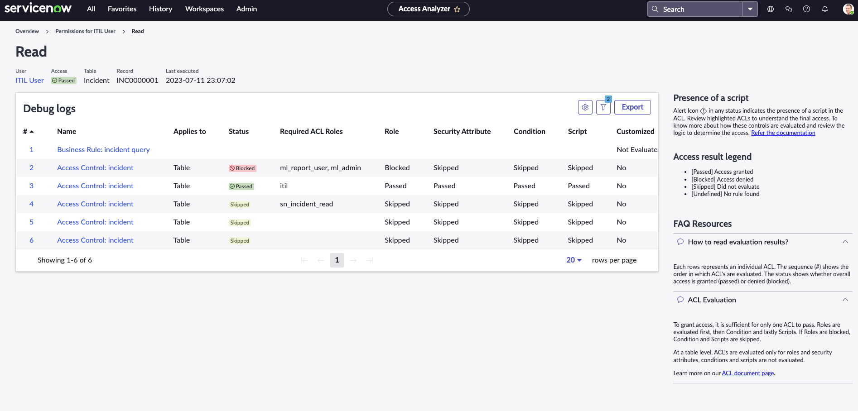Open Business Rule: incident query link
Image resolution: width=858 pixels, height=411 pixels.
[x=103, y=150]
